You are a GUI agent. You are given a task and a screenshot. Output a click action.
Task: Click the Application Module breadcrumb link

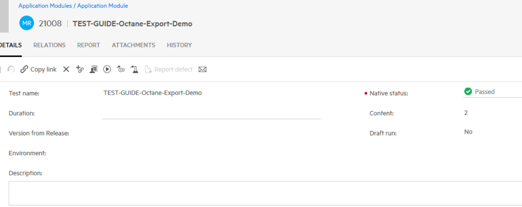(x=103, y=6)
